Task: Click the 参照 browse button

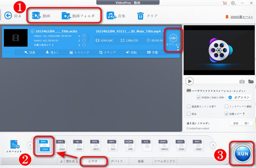Action: [236, 123]
